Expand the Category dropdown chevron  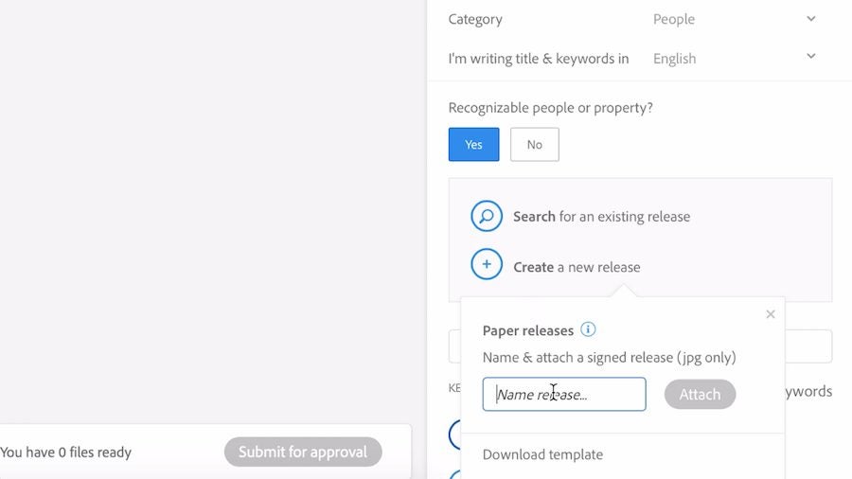pos(811,19)
